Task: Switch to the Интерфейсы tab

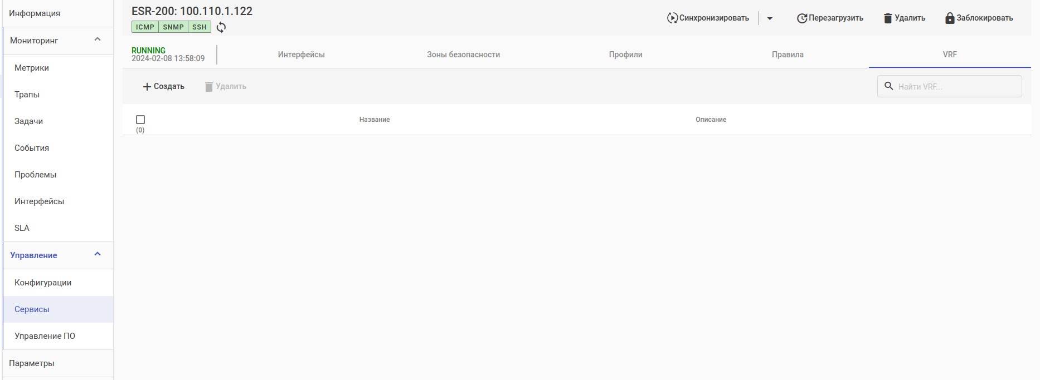Action: point(302,55)
